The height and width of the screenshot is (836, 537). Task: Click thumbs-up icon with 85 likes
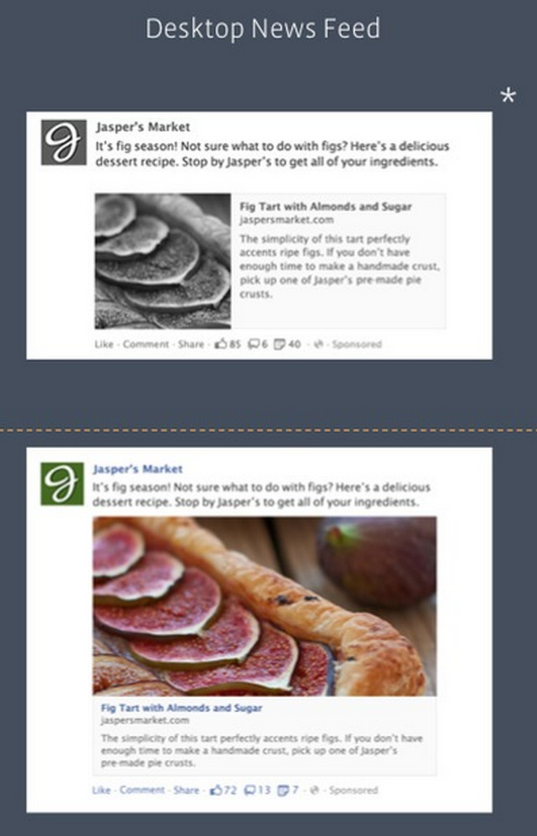point(221,344)
